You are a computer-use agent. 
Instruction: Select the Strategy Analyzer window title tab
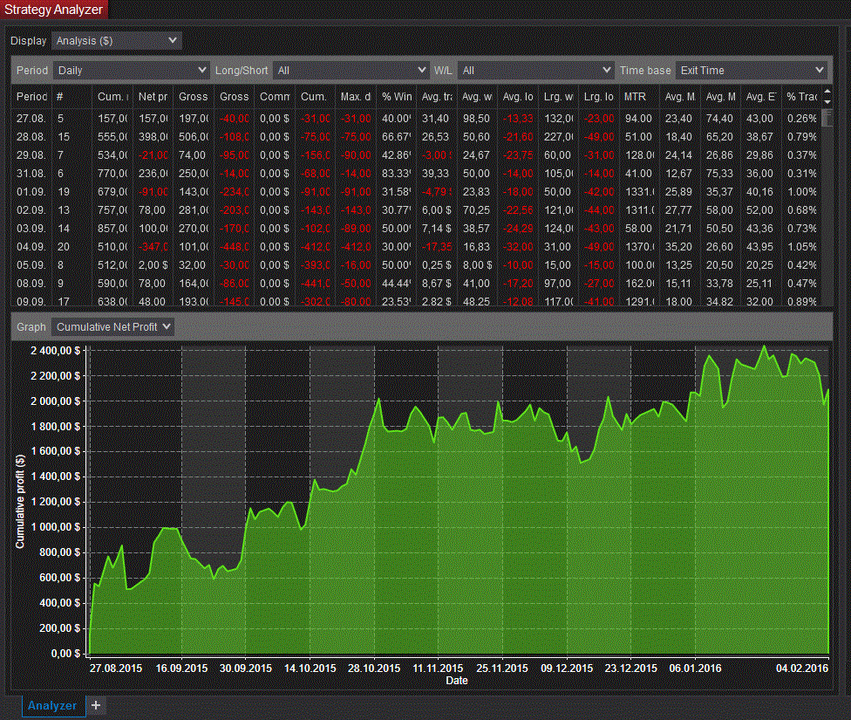[53, 10]
